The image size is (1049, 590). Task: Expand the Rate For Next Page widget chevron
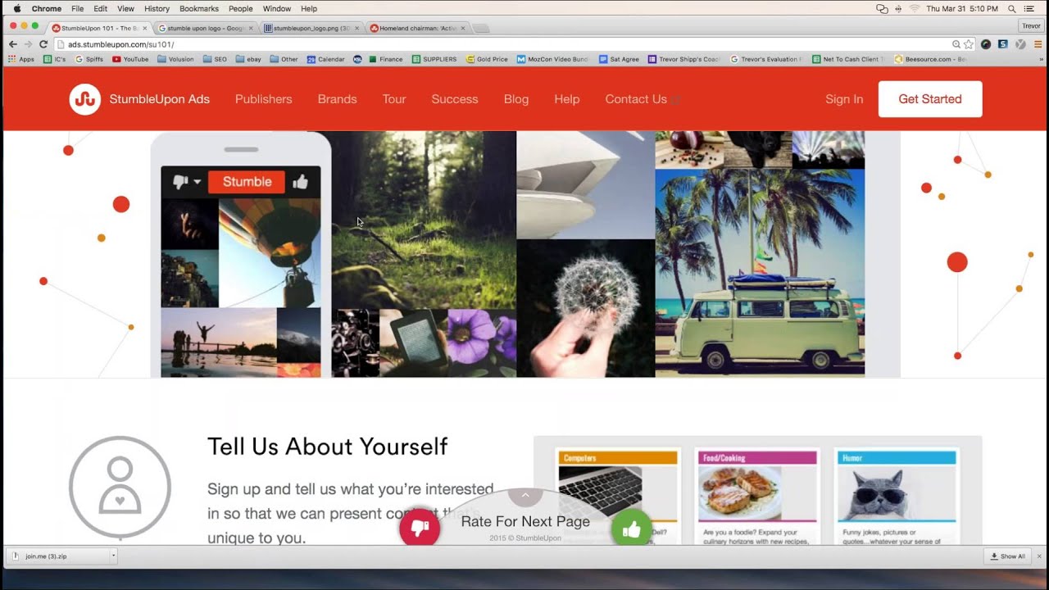[x=524, y=495]
